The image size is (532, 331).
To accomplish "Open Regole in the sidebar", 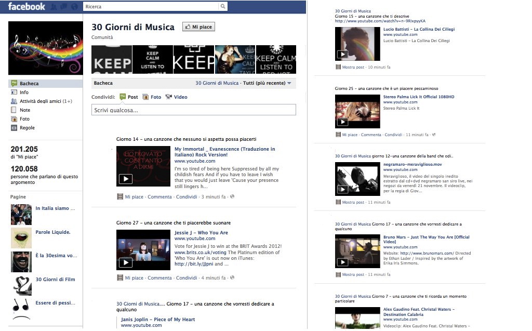I will pos(27,128).
